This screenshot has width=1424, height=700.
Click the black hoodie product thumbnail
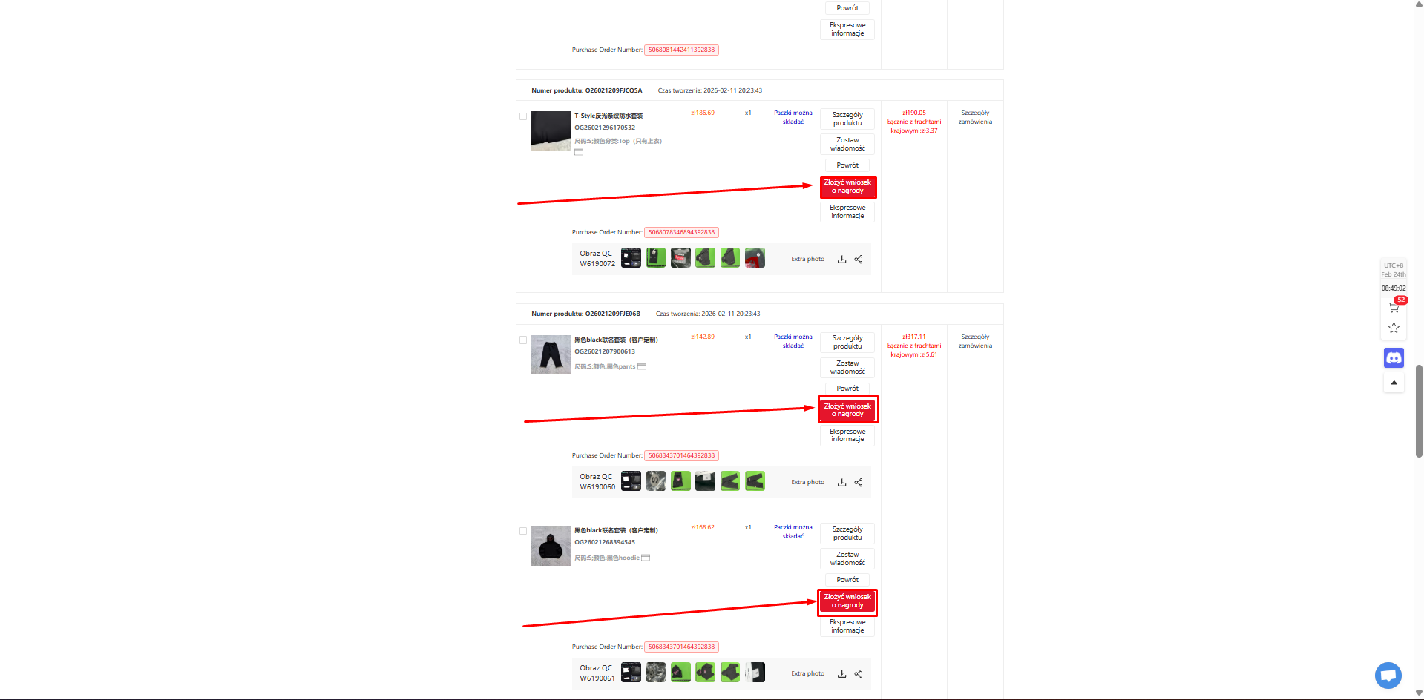(x=551, y=546)
